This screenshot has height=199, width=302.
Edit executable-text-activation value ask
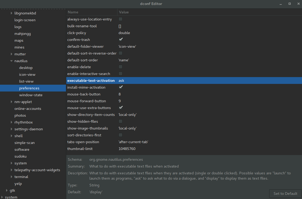pos(121,81)
